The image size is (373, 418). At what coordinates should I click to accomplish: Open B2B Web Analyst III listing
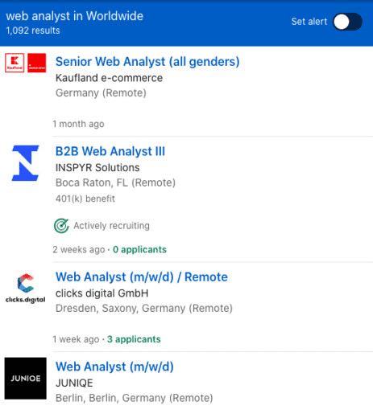[x=110, y=151]
